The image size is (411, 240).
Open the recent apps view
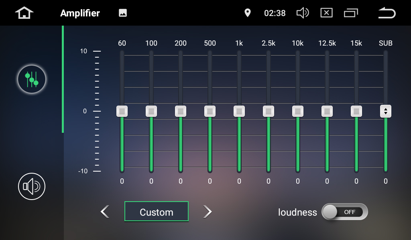(x=351, y=13)
